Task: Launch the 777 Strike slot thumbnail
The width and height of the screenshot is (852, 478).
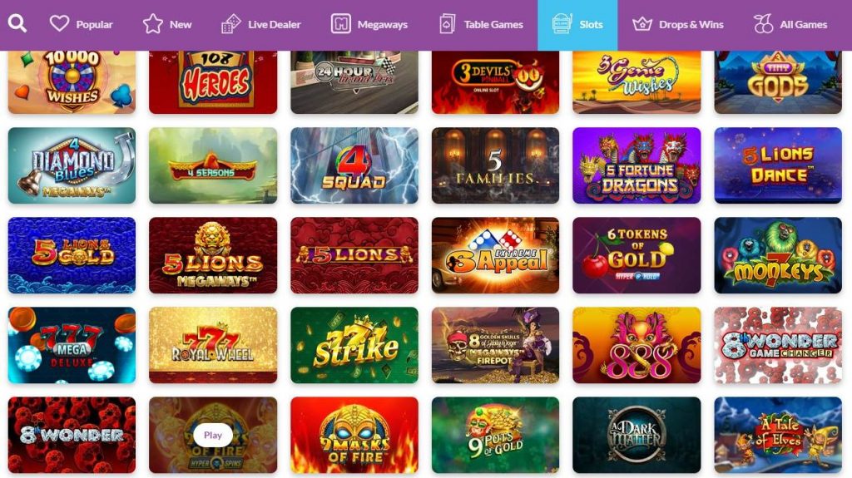Action: point(354,345)
